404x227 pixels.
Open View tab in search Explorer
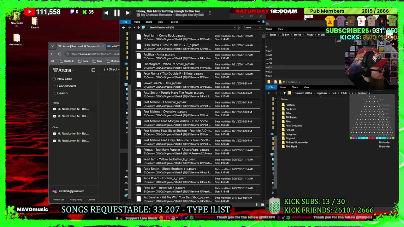click(160, 22)
